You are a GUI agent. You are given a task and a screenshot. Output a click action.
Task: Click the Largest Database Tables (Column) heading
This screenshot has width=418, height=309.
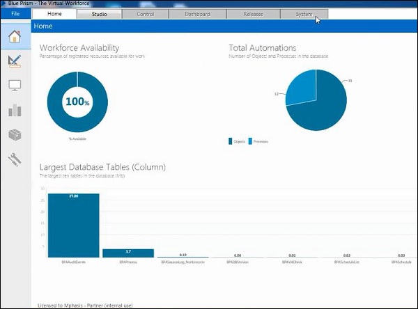click(102, 167)
